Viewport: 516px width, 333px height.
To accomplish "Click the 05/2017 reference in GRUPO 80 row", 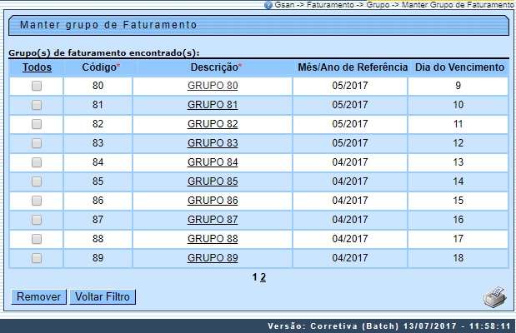I will pos(350,86).
